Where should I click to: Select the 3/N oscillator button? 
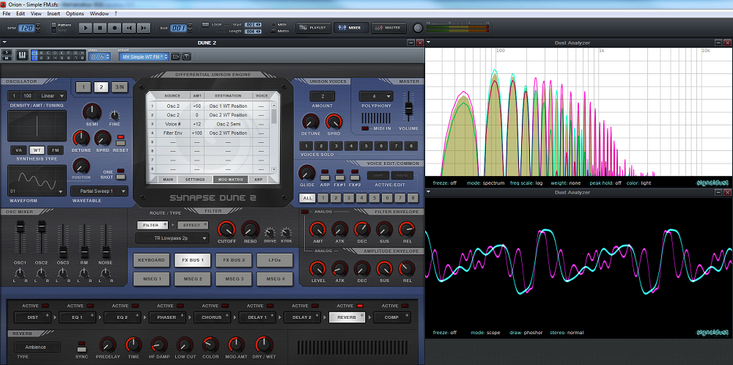(119, 87)
